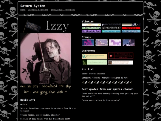Click the red blinkie
Image resolution: width=161 pixels, height=121 pixels.
point(131,28)
